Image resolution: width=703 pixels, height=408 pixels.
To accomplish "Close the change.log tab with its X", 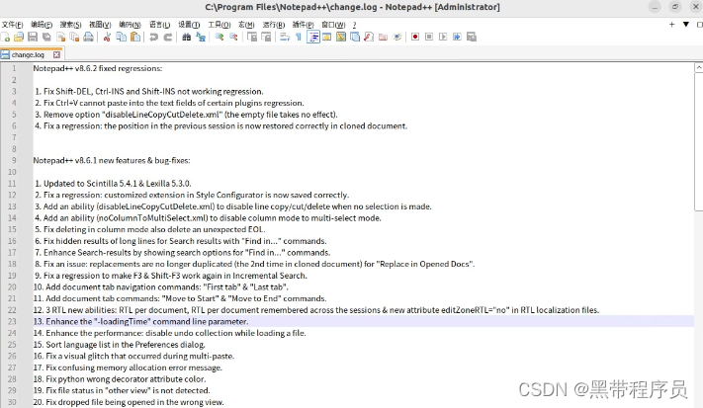I will click(56, 54).
